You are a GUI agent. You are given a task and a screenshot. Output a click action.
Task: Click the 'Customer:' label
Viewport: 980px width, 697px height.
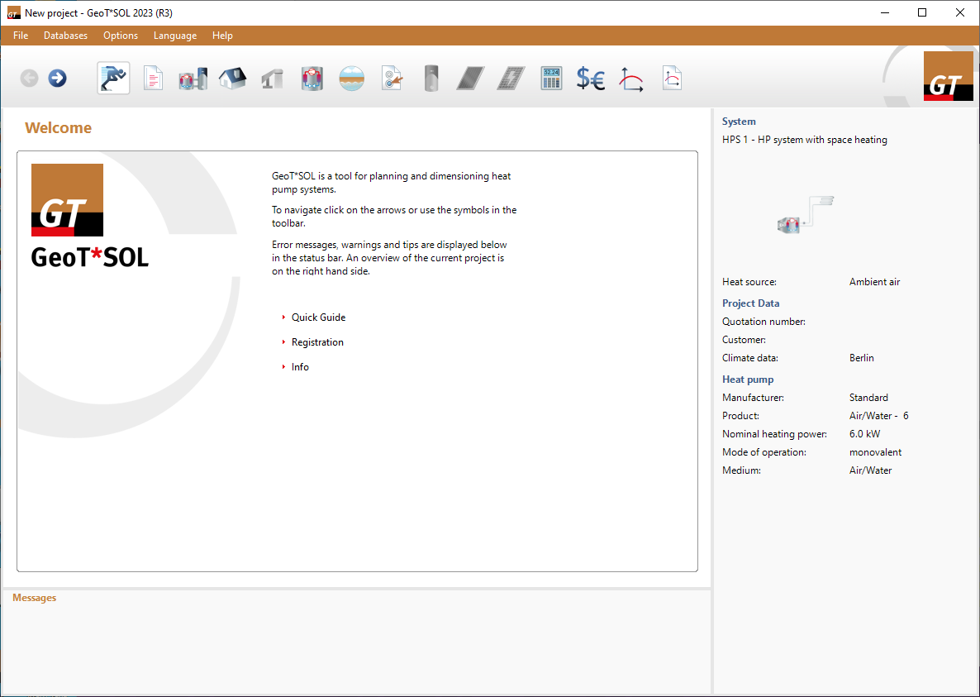click(x=744, y=340)
